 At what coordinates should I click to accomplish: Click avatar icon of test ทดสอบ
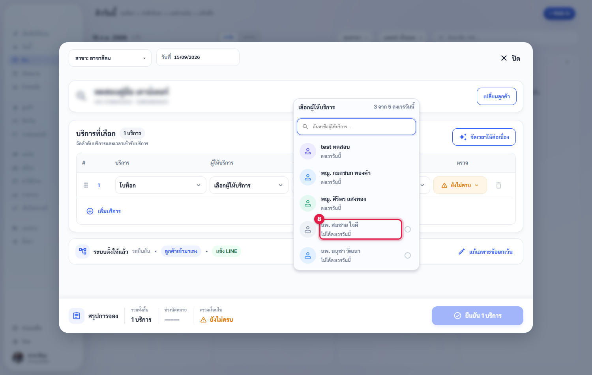point(308,151)
